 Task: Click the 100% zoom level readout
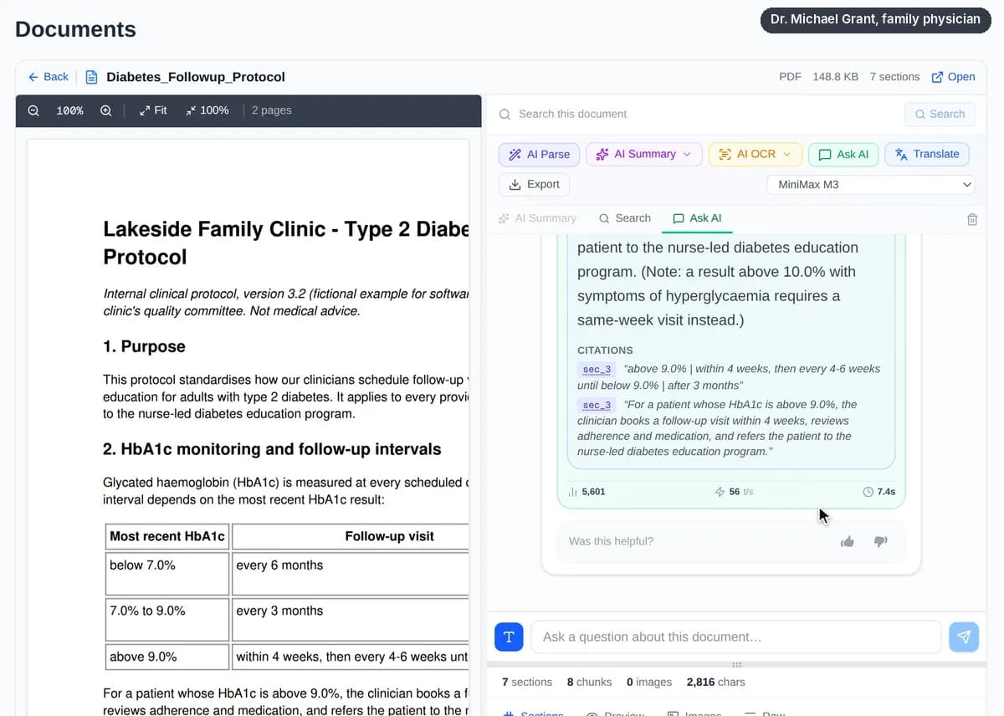tap(69, 110)
